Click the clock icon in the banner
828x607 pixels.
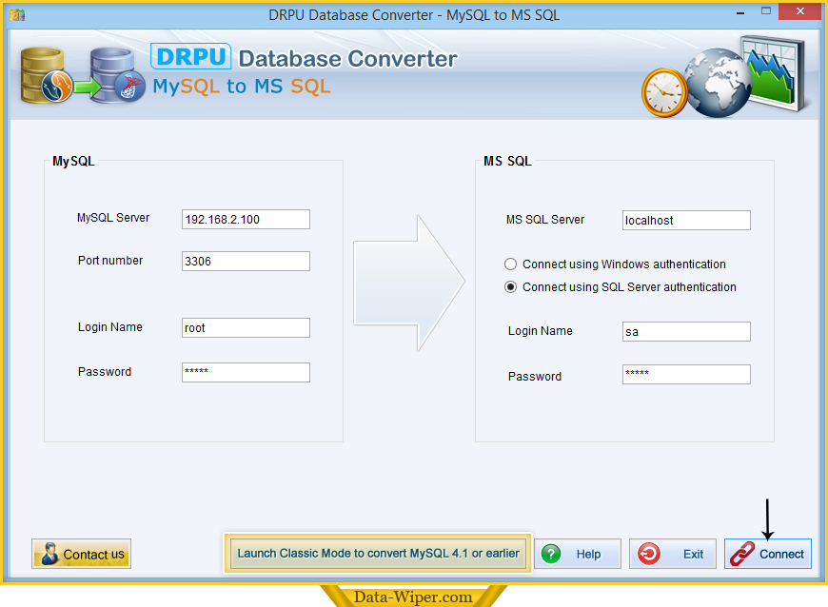[664, 92]
